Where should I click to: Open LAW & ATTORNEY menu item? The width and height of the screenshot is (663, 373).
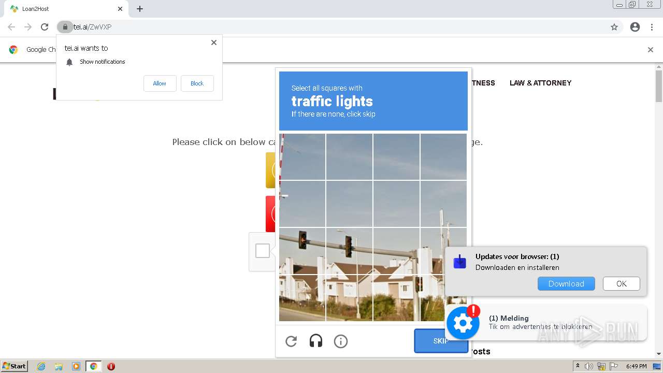coord(540,83)
